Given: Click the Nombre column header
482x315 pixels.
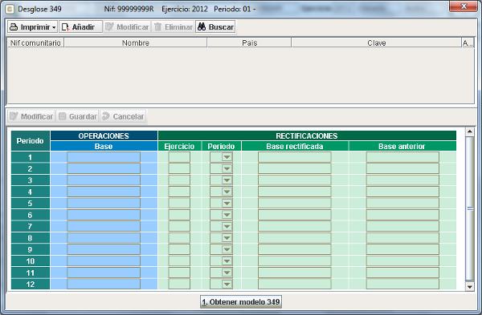Looking at the screenshot, I should [x=135, y=42].
